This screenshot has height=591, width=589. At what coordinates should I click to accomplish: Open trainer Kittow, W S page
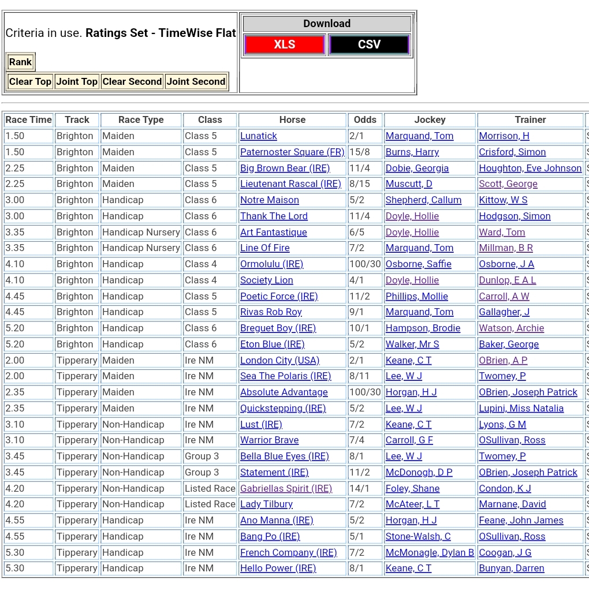click(502, 200)
